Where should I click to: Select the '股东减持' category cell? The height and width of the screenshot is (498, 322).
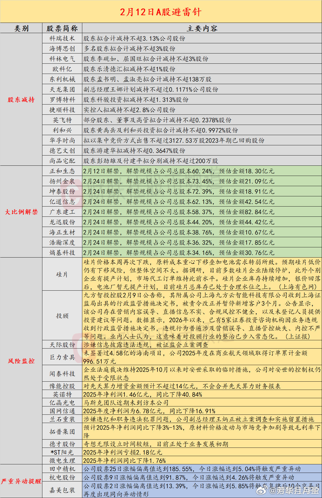(x=21, y=100)
